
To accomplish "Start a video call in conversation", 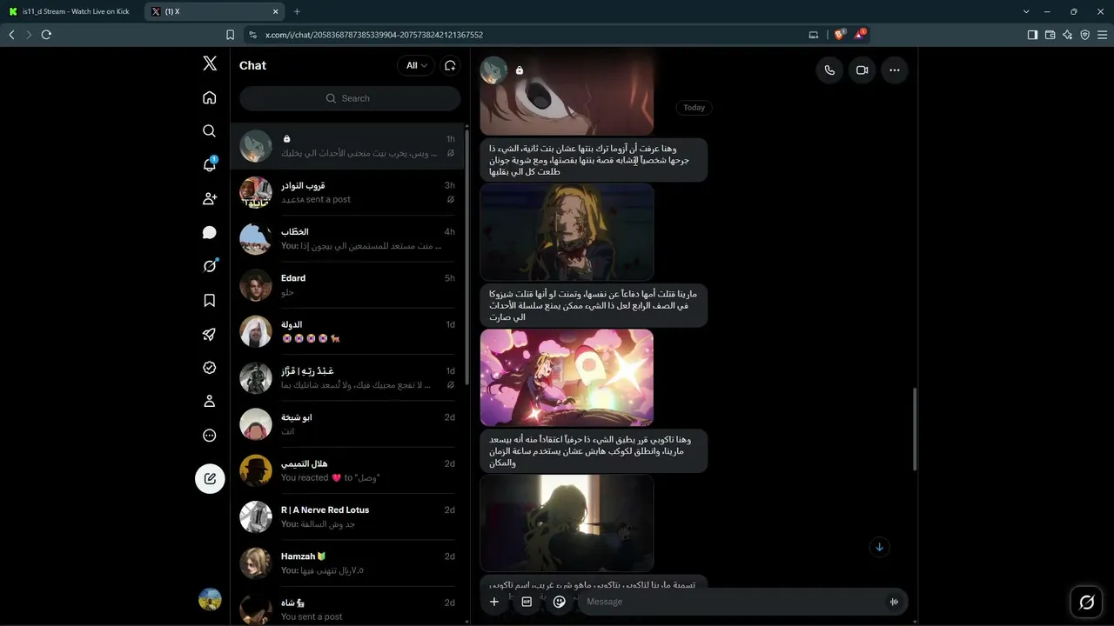I will click(862, 70).
